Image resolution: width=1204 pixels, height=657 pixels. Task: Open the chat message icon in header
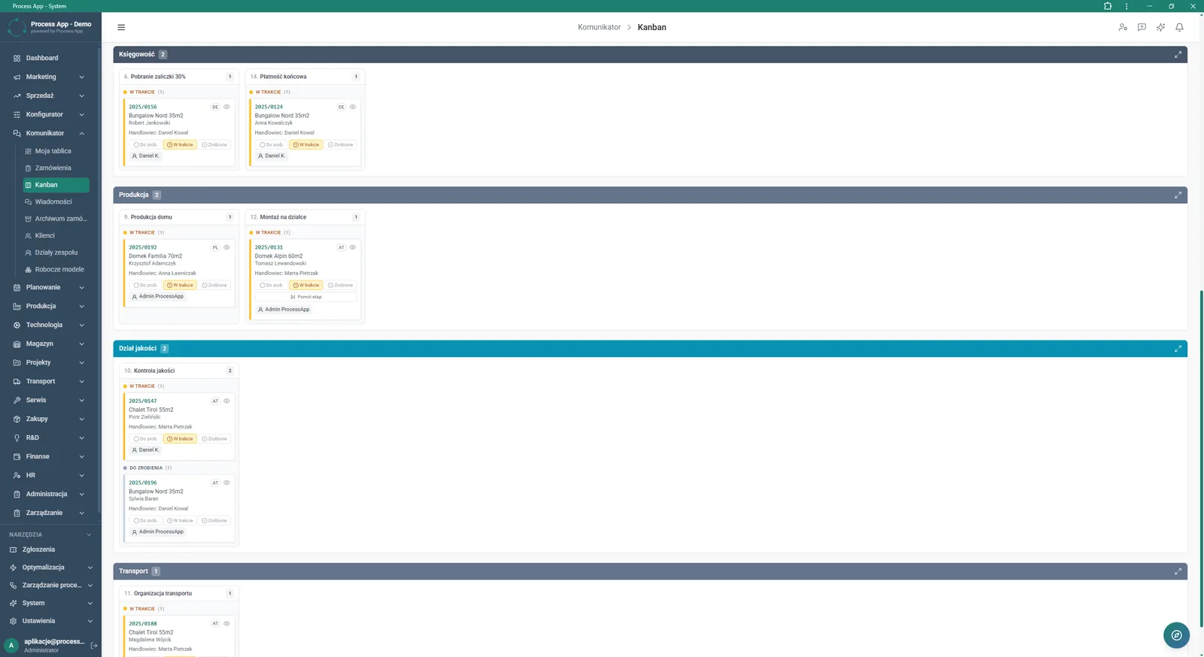coord(1142,27)
